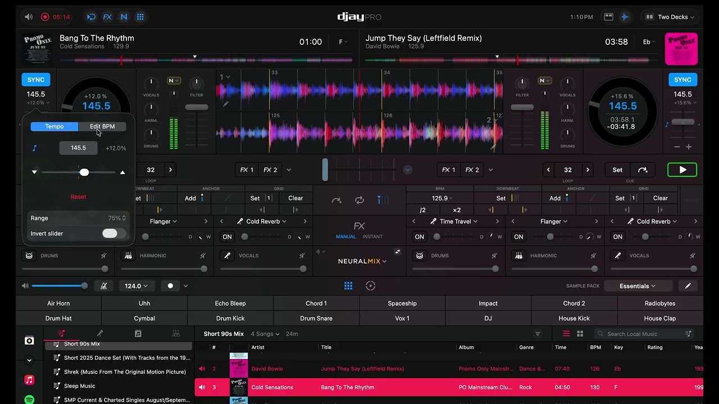Adjust the sampler volume slider at bottom left
This screenshot has height=404, width=719.
coord(58,286)
